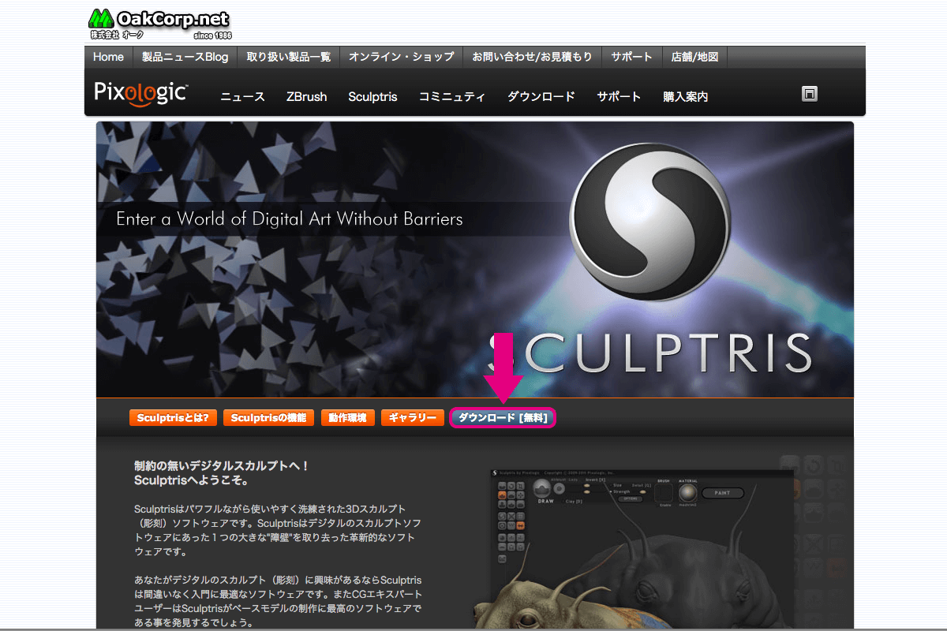Click the 動作環境 button
Screen dimensions: 947x631
(347, 418)
